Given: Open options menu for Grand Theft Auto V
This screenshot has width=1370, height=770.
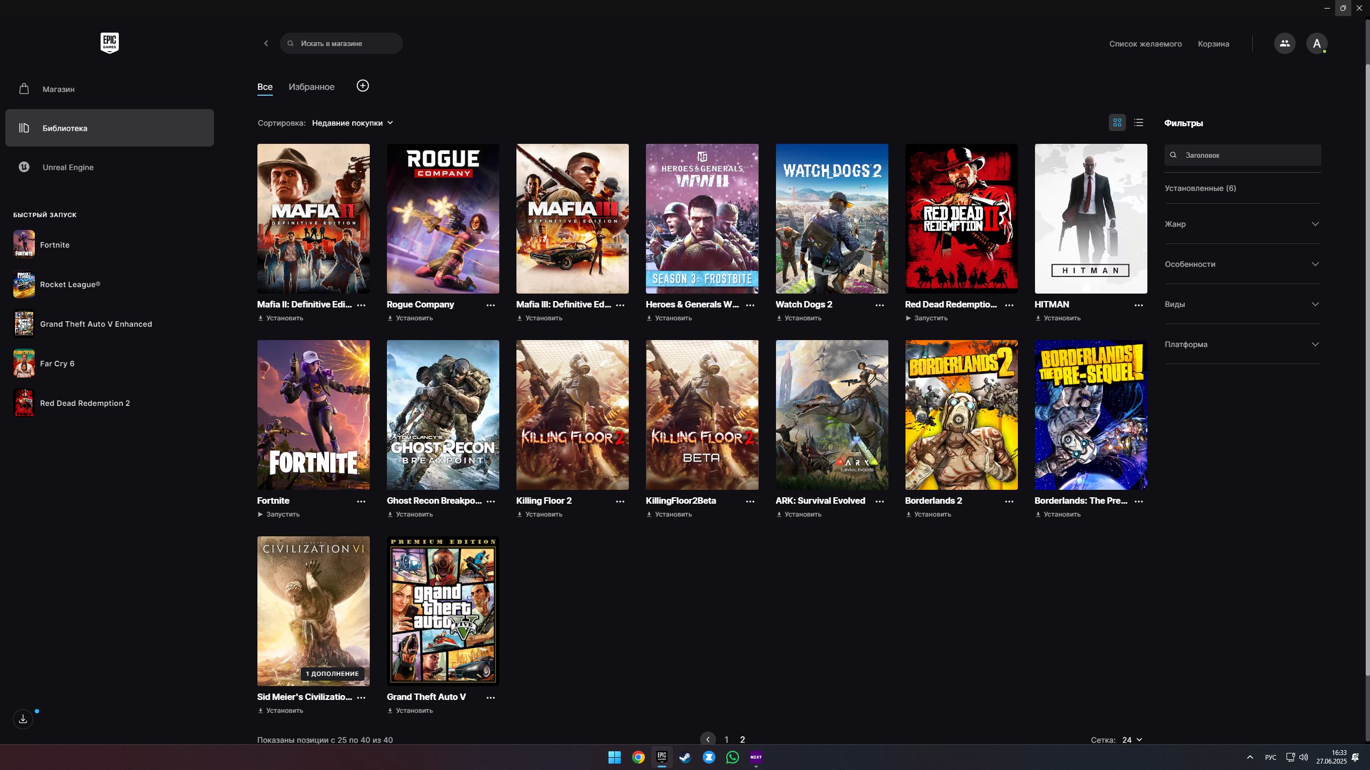Looking at the screenshot, I should 491,697.
